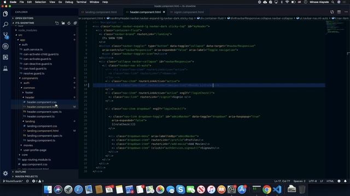
Task: Click LF end-of-line setting
Action: click(x=322, y=181)
